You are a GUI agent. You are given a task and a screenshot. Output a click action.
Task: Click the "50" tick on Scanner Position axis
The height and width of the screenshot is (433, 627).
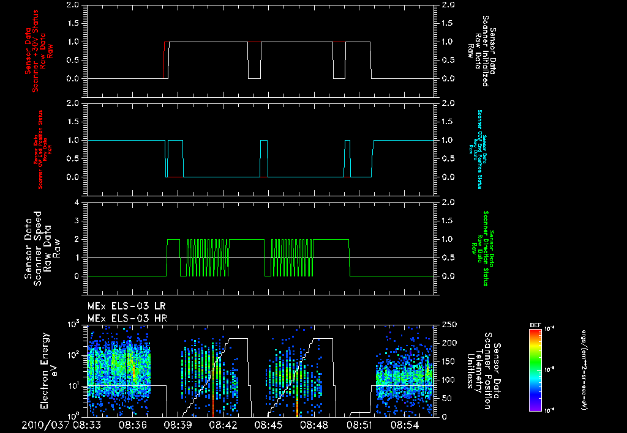[448, 399]
